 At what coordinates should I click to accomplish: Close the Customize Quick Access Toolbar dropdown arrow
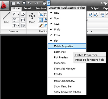pos(49,3)
